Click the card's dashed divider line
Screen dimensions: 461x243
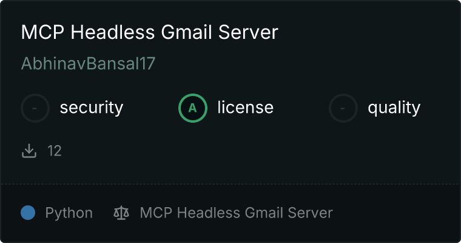point(231,184)
